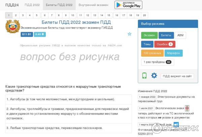
Task: Start the 100 сложных mode
Action: pos(153,53)
